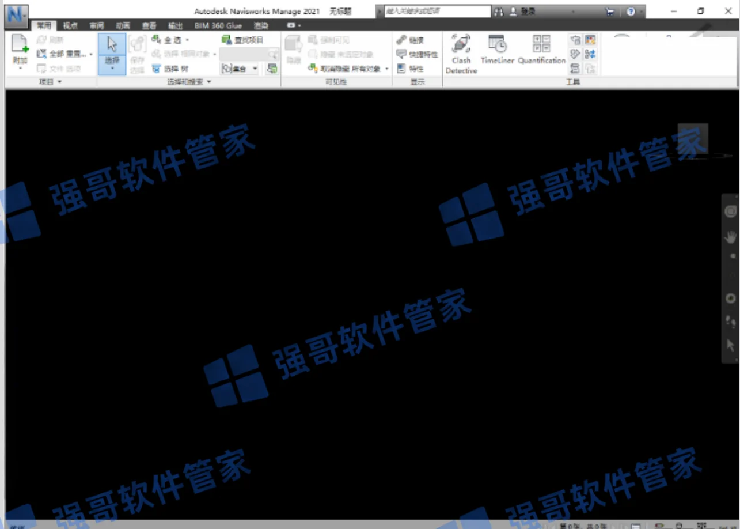Expand the 选择和搜索 panel title
The height and width of the screenshot is (529, 740).
[189, 82]
